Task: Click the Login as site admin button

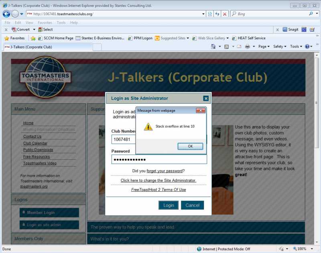Action: (x=49, y=225)
